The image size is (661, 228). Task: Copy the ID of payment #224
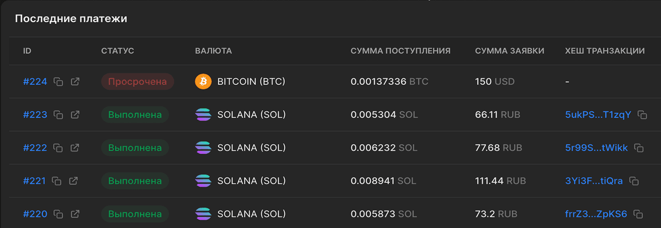[x=58, y=82]
